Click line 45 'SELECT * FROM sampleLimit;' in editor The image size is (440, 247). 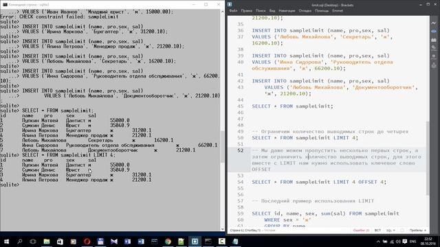[292, 106]
